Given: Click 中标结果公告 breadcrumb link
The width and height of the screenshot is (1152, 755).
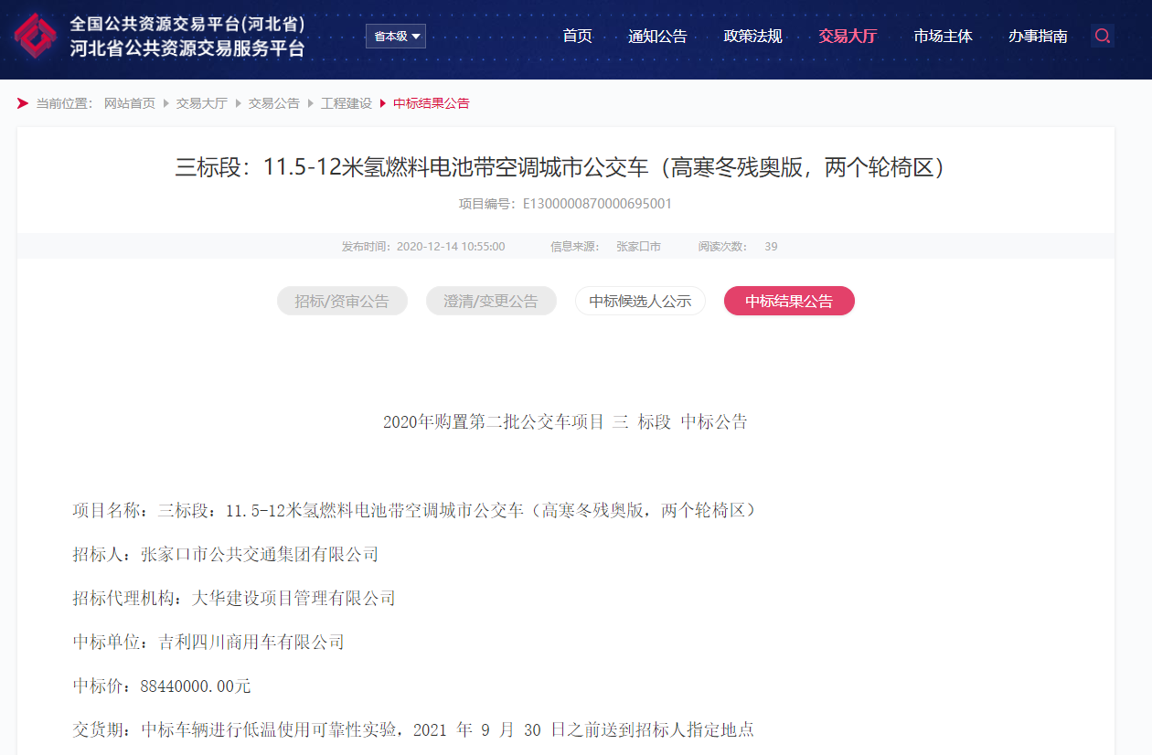Looking at the screenshot, I should (431, 103).
